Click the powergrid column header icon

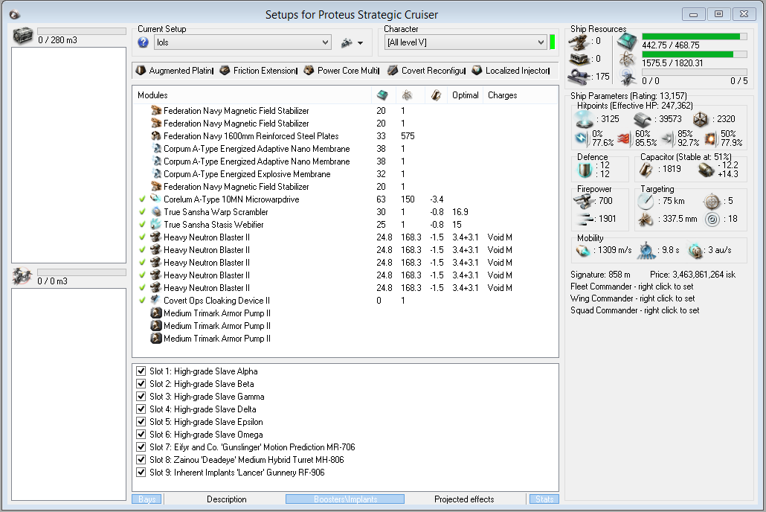pos(407,95)
